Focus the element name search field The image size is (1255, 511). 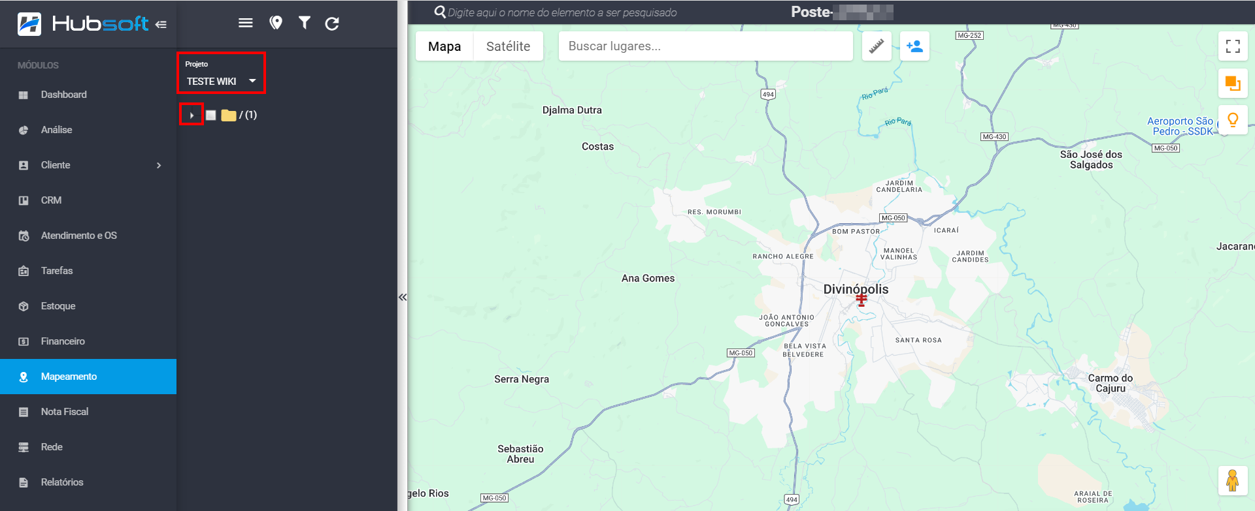[x=562, y=12]
